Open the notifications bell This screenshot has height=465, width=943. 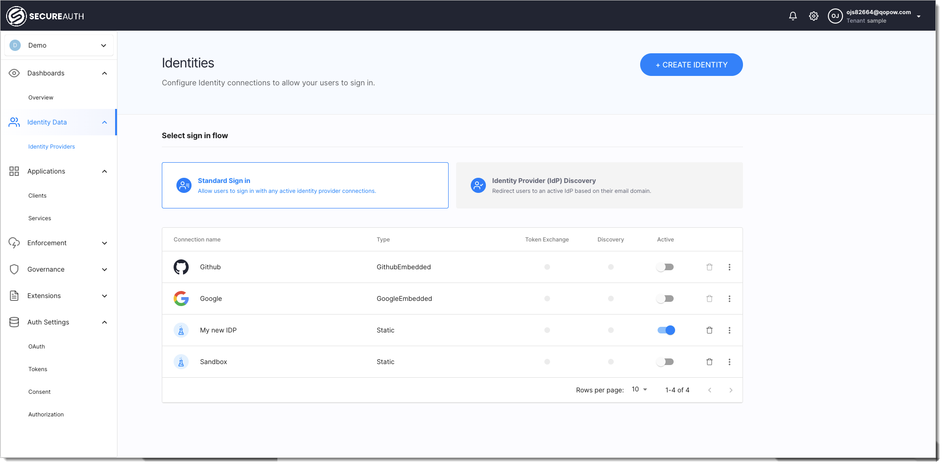point(793,16)
